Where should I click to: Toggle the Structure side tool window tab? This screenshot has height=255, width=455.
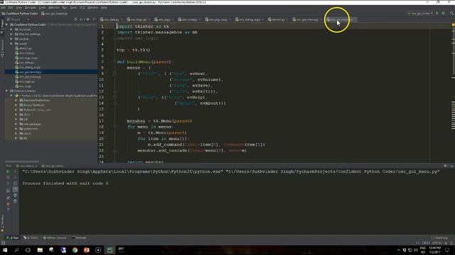[2, 48]
